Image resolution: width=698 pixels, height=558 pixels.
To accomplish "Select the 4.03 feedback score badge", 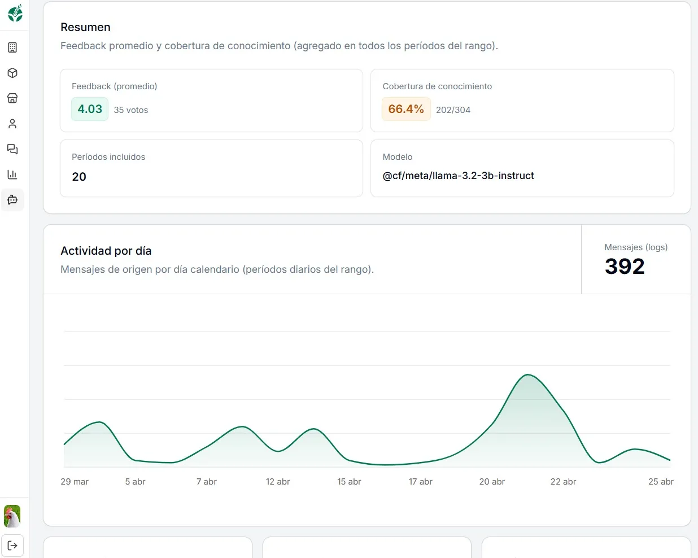I will [x=89, y=109].
